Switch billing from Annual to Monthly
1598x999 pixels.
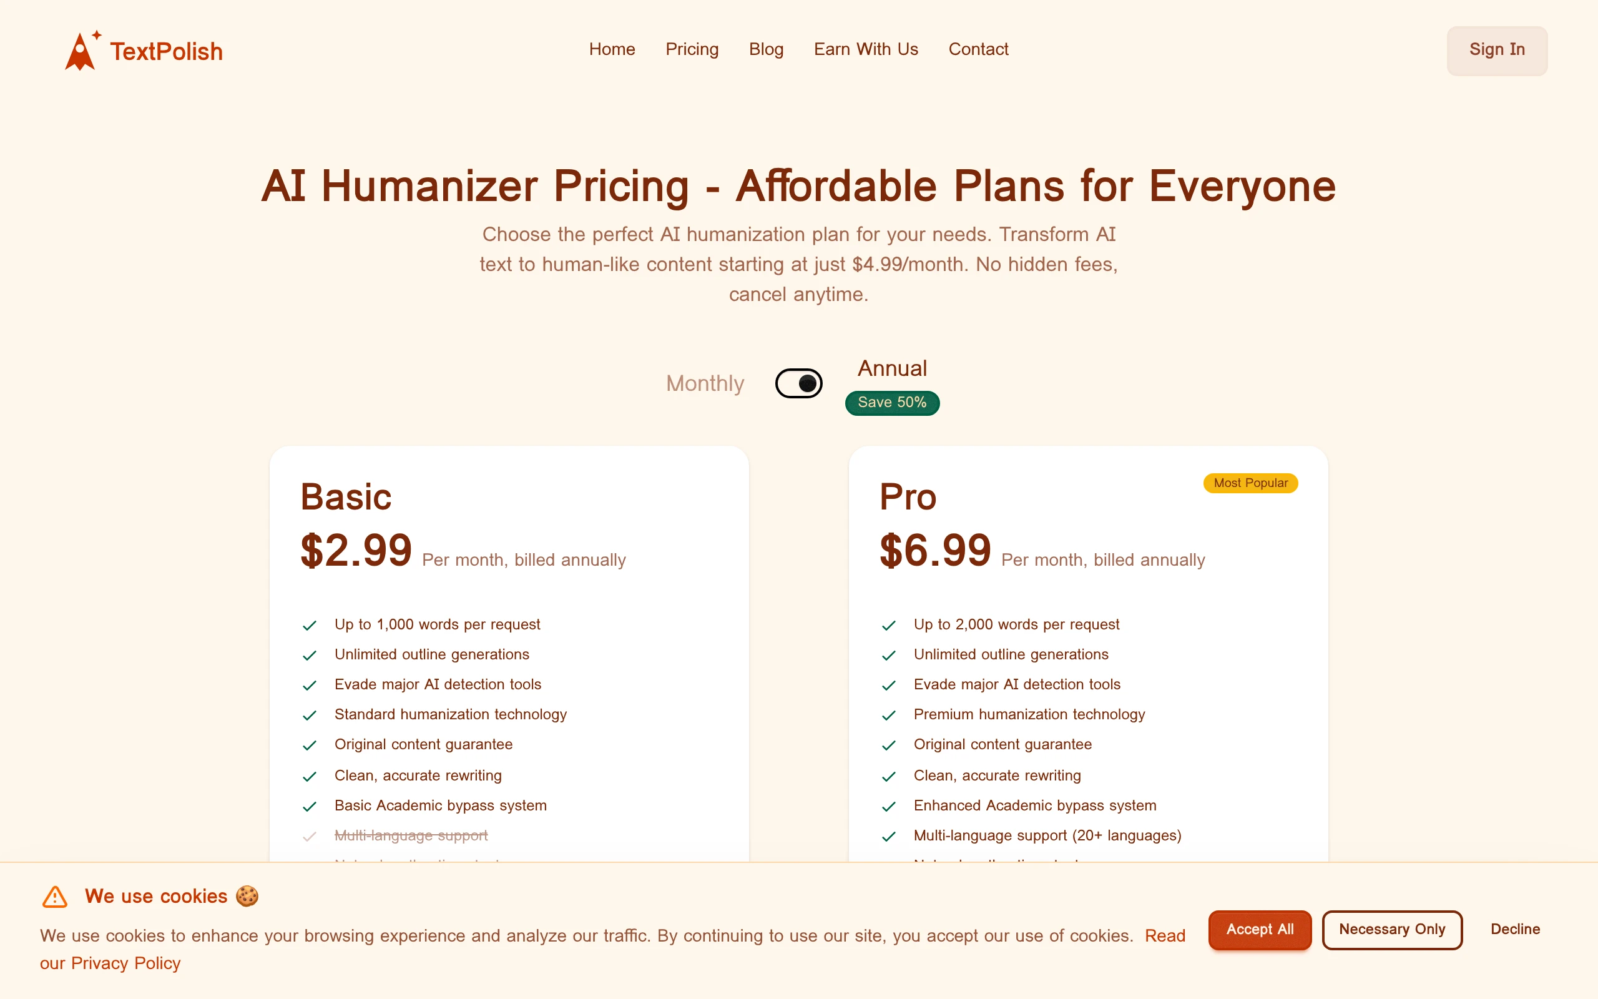(x=798, y=383)
